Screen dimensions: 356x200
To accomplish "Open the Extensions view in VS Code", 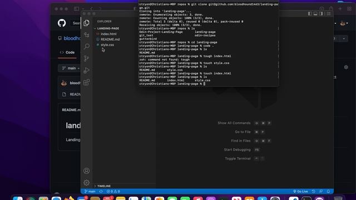I will (87, 82).
